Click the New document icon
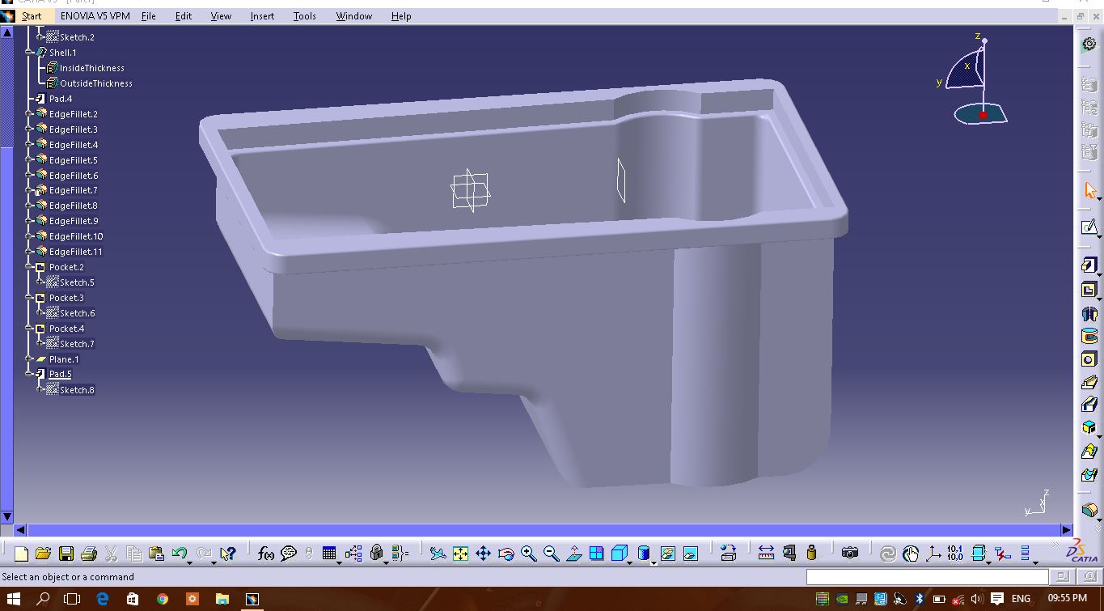The image size is (1104, 611). (x=21, y=554)
